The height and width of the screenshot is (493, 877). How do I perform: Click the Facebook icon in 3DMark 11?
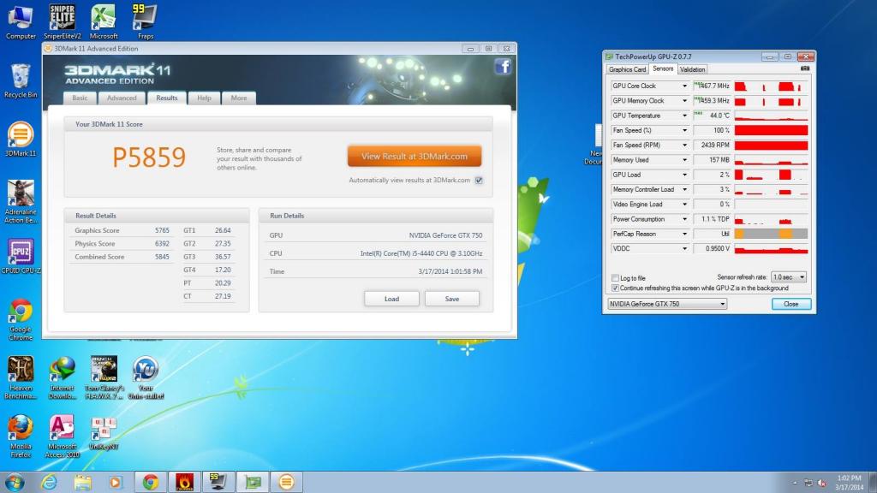[503, 67]
